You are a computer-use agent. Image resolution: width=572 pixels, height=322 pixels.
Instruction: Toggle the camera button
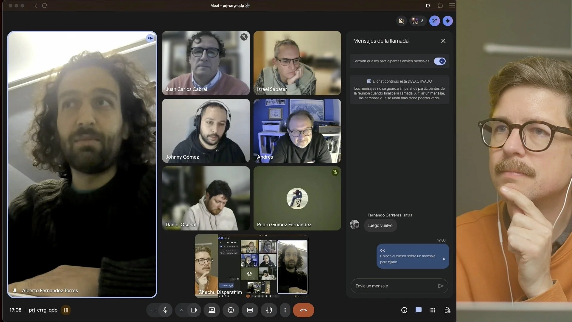(194, 310)
